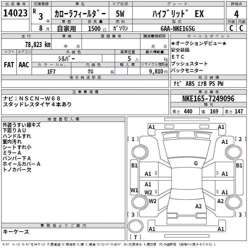Select inspector note 外装うすい線キズ
This screenshot has width=248, height=248.
click(22, 125)
